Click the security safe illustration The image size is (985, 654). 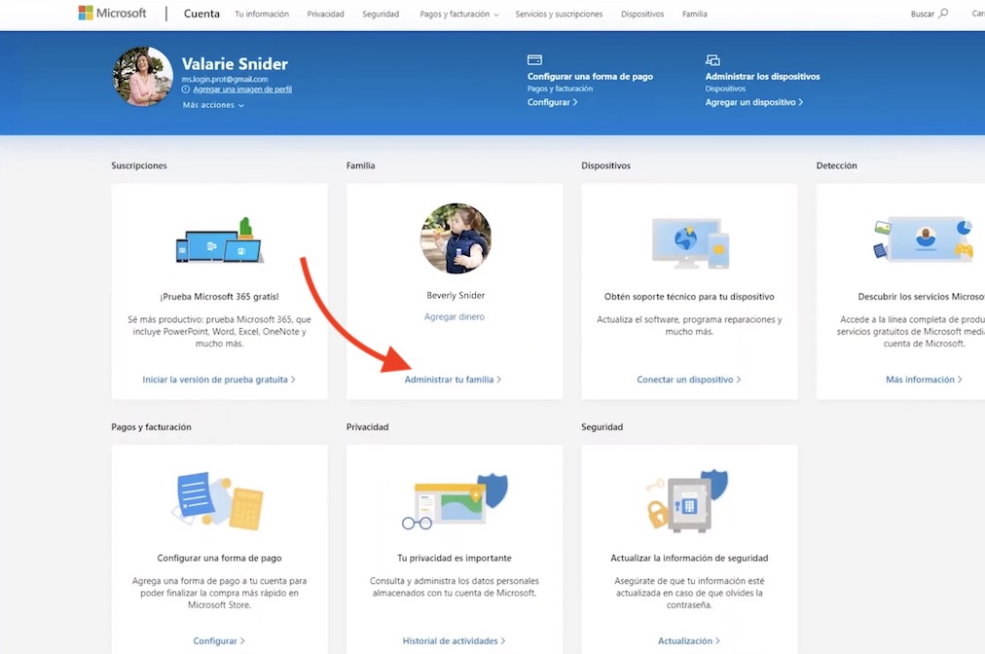688,500
